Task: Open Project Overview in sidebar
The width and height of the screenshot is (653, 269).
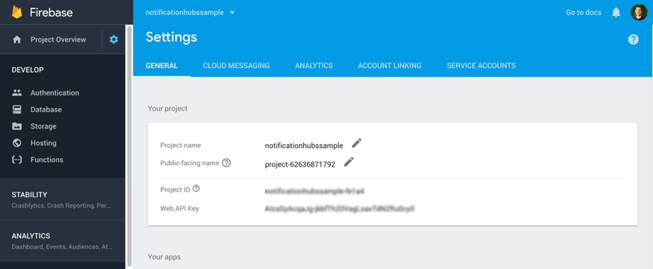Action: pos(58,40)
